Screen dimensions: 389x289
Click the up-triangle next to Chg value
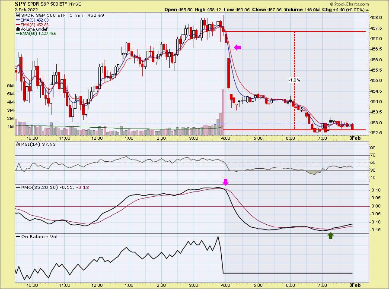click(367, 10)
